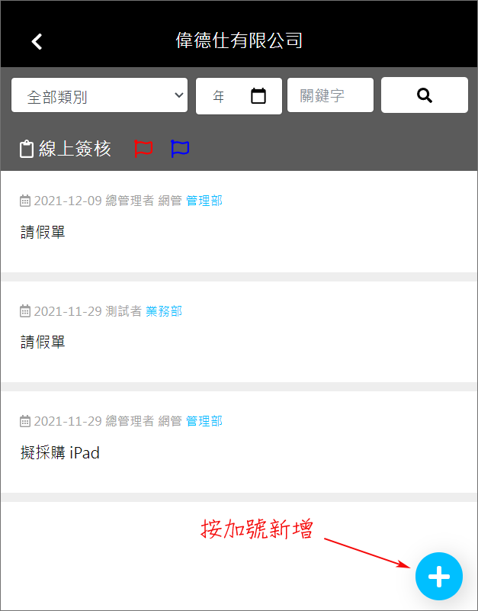This screenshot has height=611, width=478.
Task: Open the 全部類別 category dropdown
Action: [99, 95]
